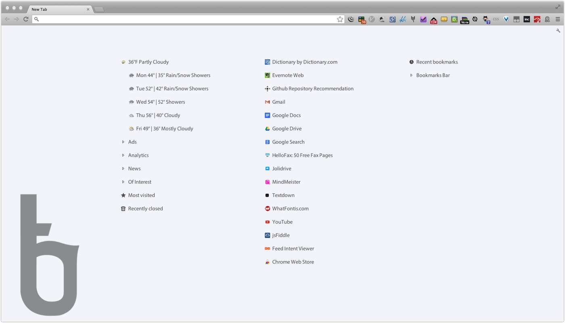
Task: Open the Google Drive link
Action: 287,128
